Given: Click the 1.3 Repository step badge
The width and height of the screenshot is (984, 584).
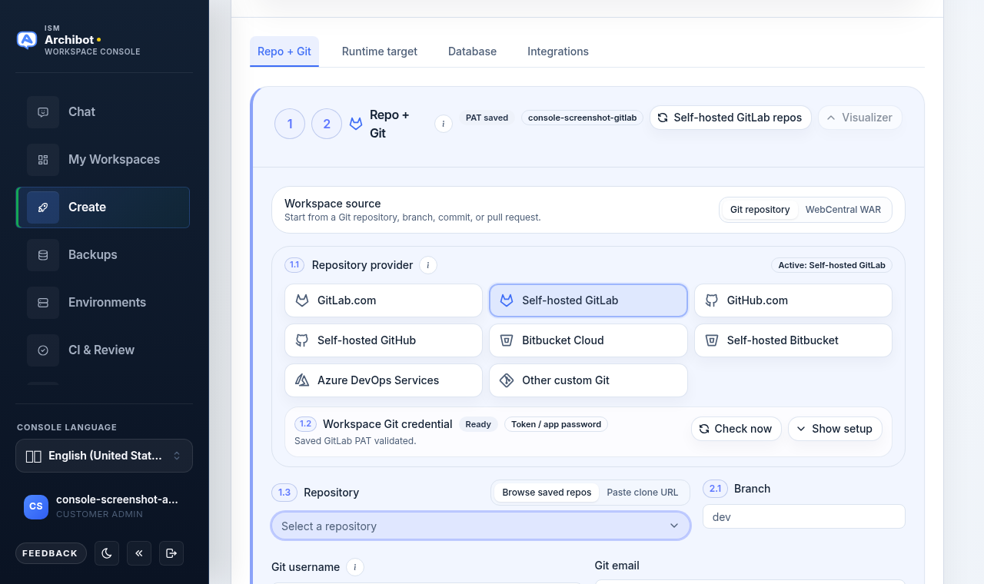Looking at the screenshot, I should pos(284,493).
